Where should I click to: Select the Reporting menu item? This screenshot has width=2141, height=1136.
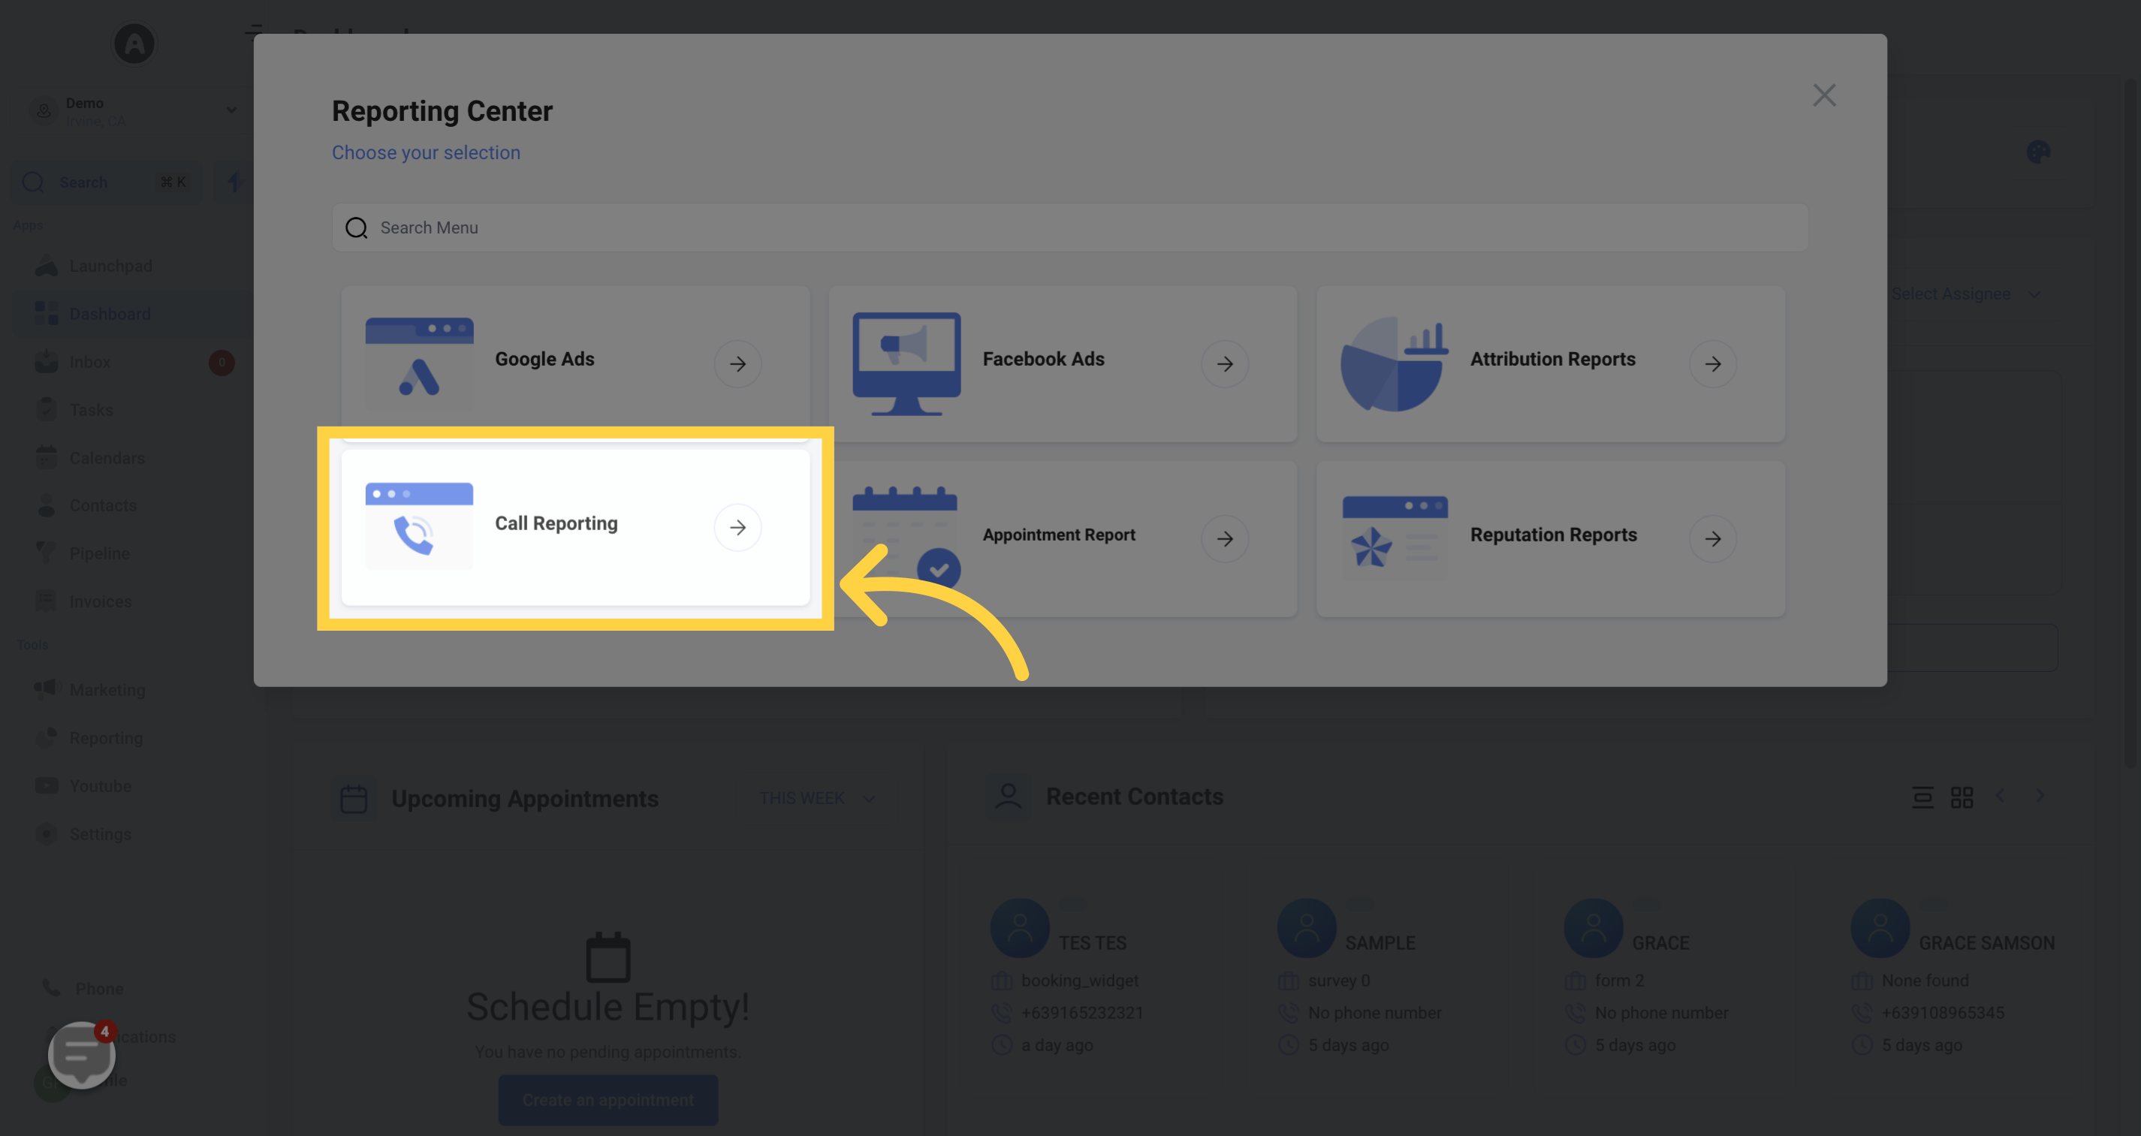click(106, 738)
